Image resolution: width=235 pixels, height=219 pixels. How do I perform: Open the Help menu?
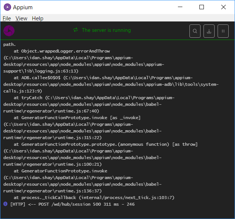(x=37, y=18)
